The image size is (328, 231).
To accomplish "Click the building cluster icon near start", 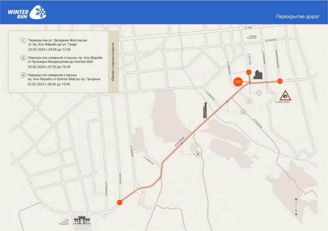I will pos(258,74).
